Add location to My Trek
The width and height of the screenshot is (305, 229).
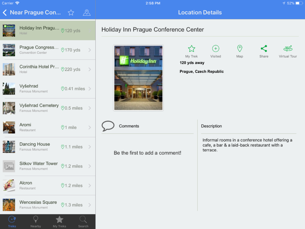tap(192, 52)
